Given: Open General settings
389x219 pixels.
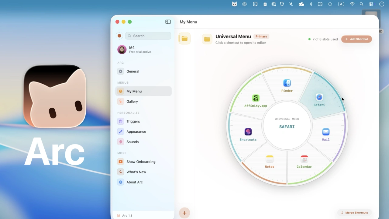Looking at the screenshot, I should coord(143,71).
